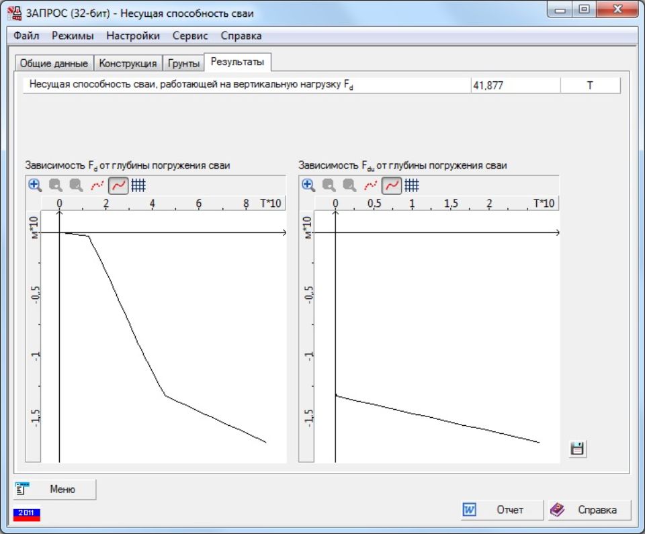The image size is (645, 534).
Task: Expand the Настройки menu
Action: (x=133, y=36)
